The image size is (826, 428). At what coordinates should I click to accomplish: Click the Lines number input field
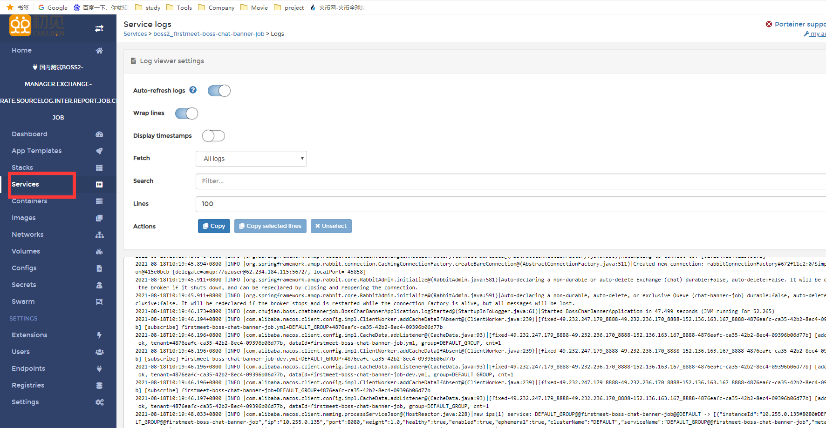click(x=511, y=204)
